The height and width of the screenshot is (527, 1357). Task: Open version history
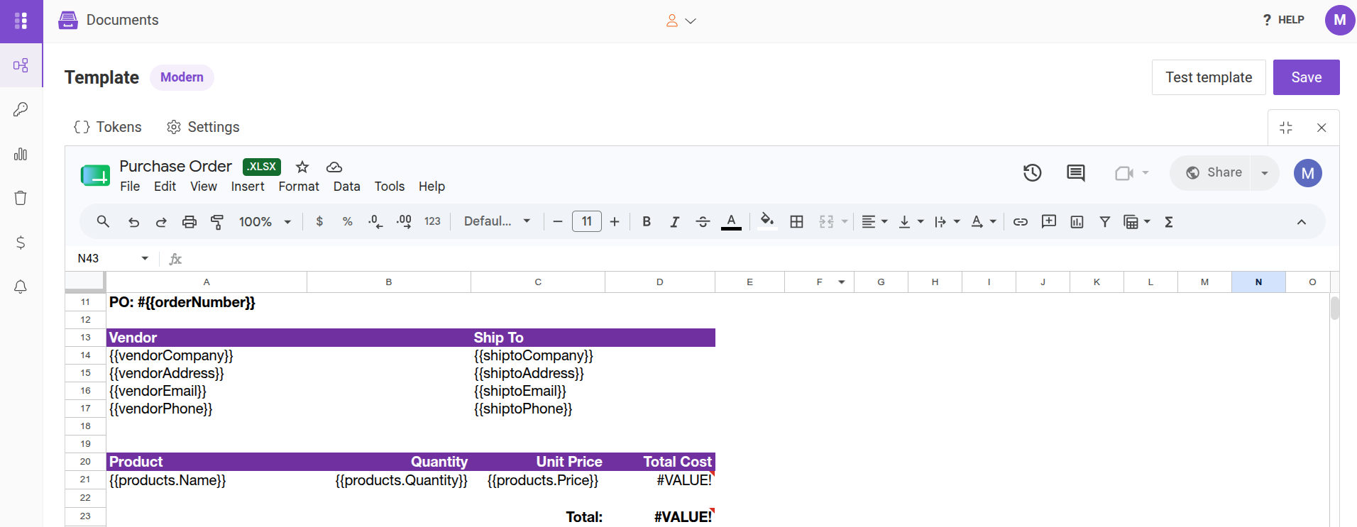1033,172
